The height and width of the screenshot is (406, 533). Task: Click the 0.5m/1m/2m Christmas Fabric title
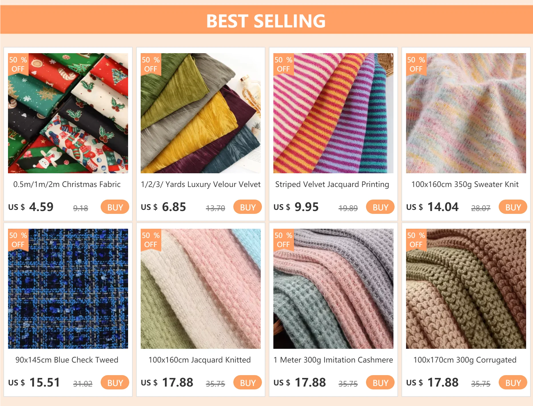coord(67,184)
